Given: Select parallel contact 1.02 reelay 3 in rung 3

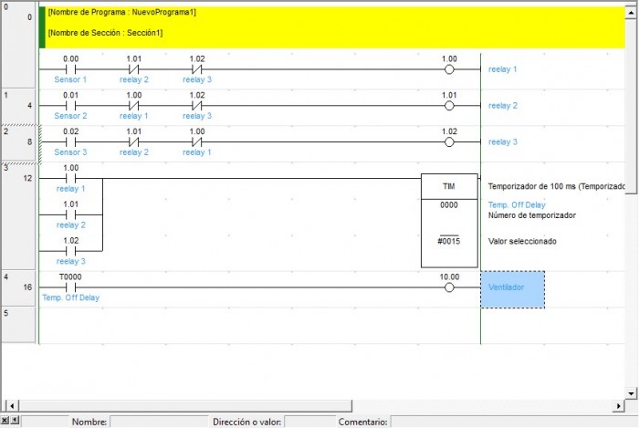Looking at the screenshot, I should pyautogui.click(x=70, y=251).
